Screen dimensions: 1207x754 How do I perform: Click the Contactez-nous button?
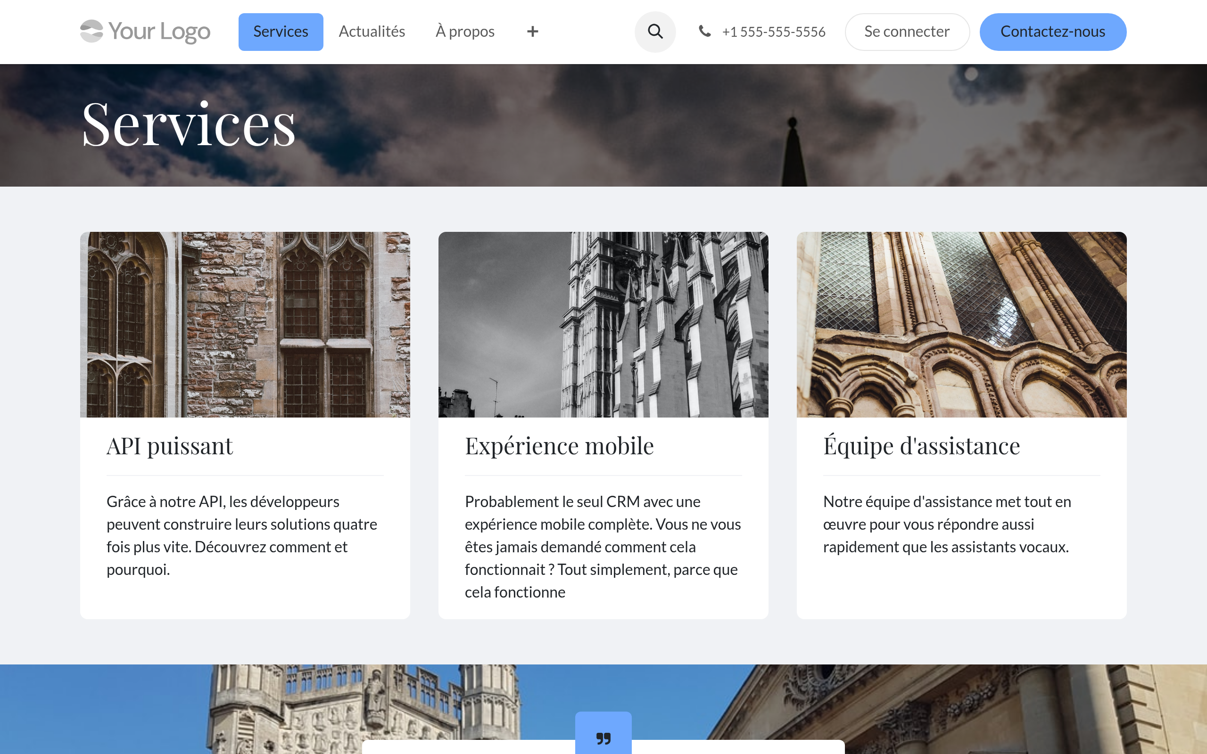pos(1052,32)
